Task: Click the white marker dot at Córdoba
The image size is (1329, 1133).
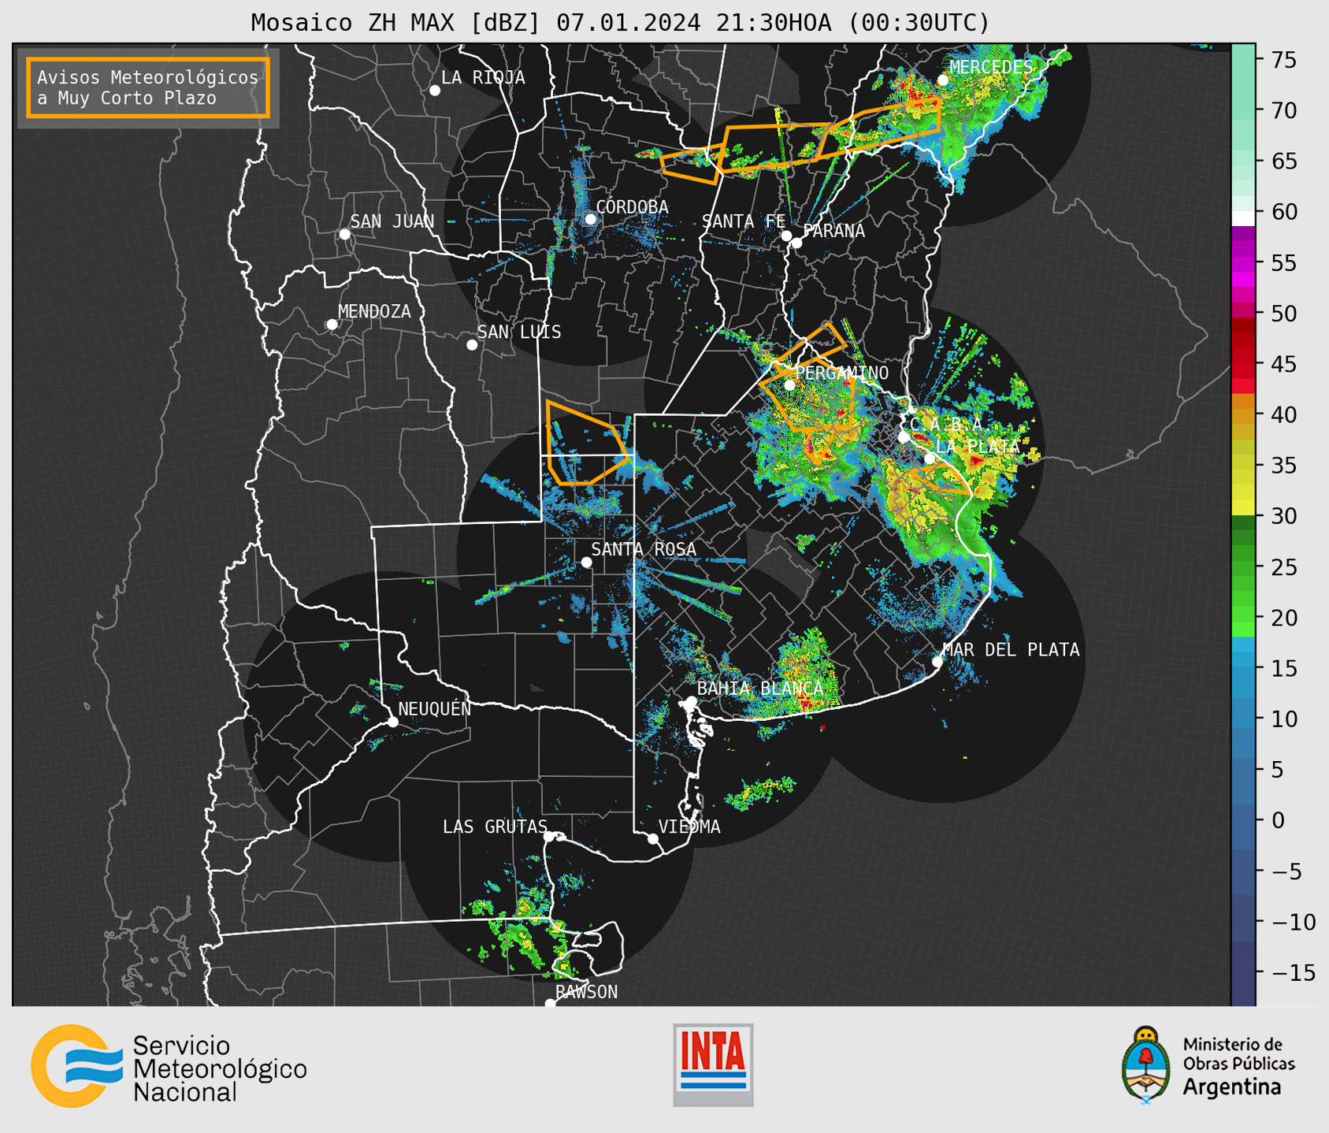Action: tap(590, 219)
